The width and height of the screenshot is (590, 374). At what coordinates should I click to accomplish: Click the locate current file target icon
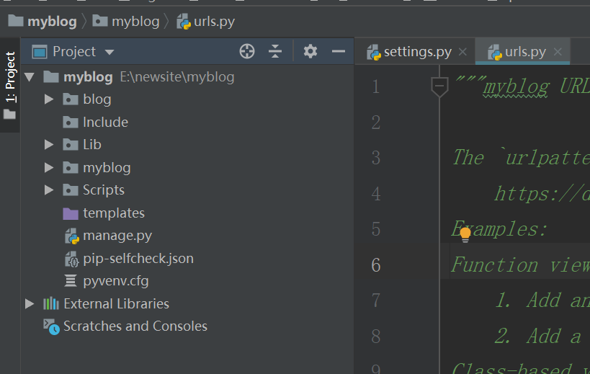click(x=247, y=51)
